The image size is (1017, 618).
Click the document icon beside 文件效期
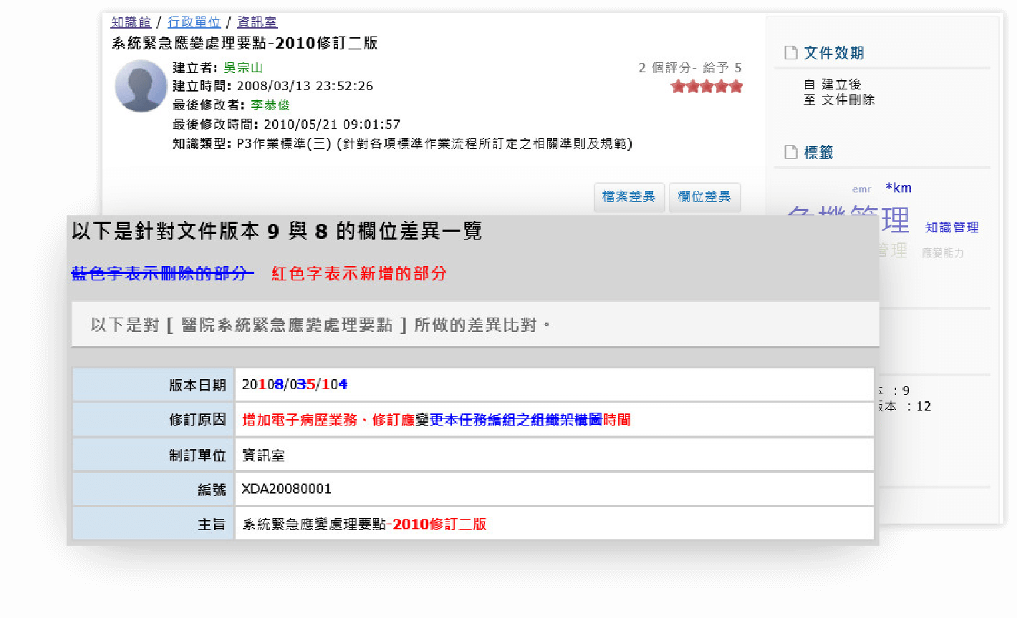(x=791, y=53)
